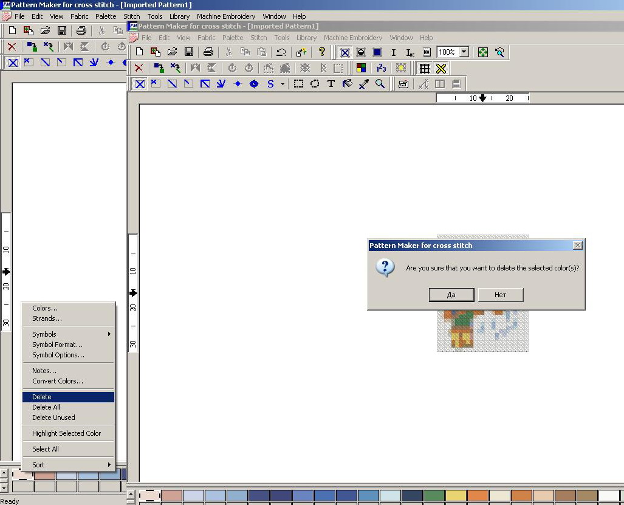Select the yellow palette color swatch
This screenshot has width=624, height=505.
[456, 495]
